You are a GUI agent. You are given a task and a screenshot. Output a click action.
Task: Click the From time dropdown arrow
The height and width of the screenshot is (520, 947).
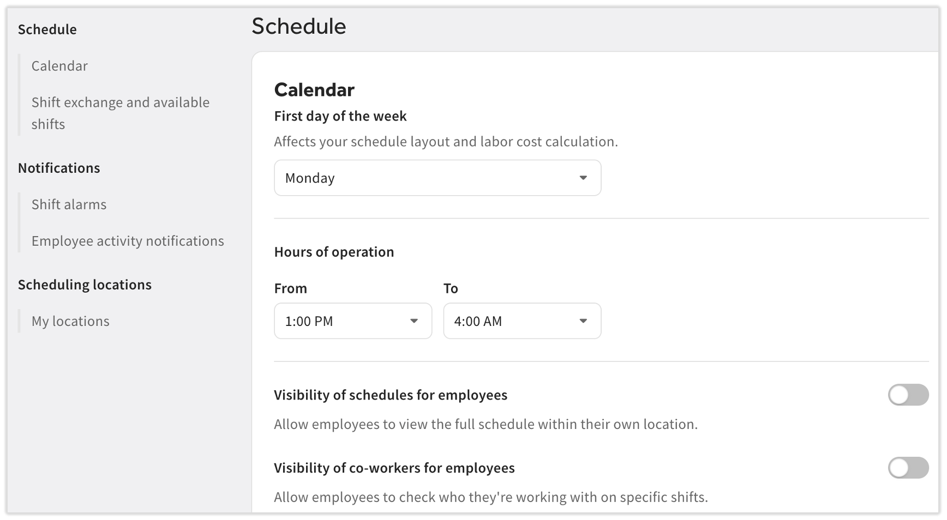click(414, 321)
